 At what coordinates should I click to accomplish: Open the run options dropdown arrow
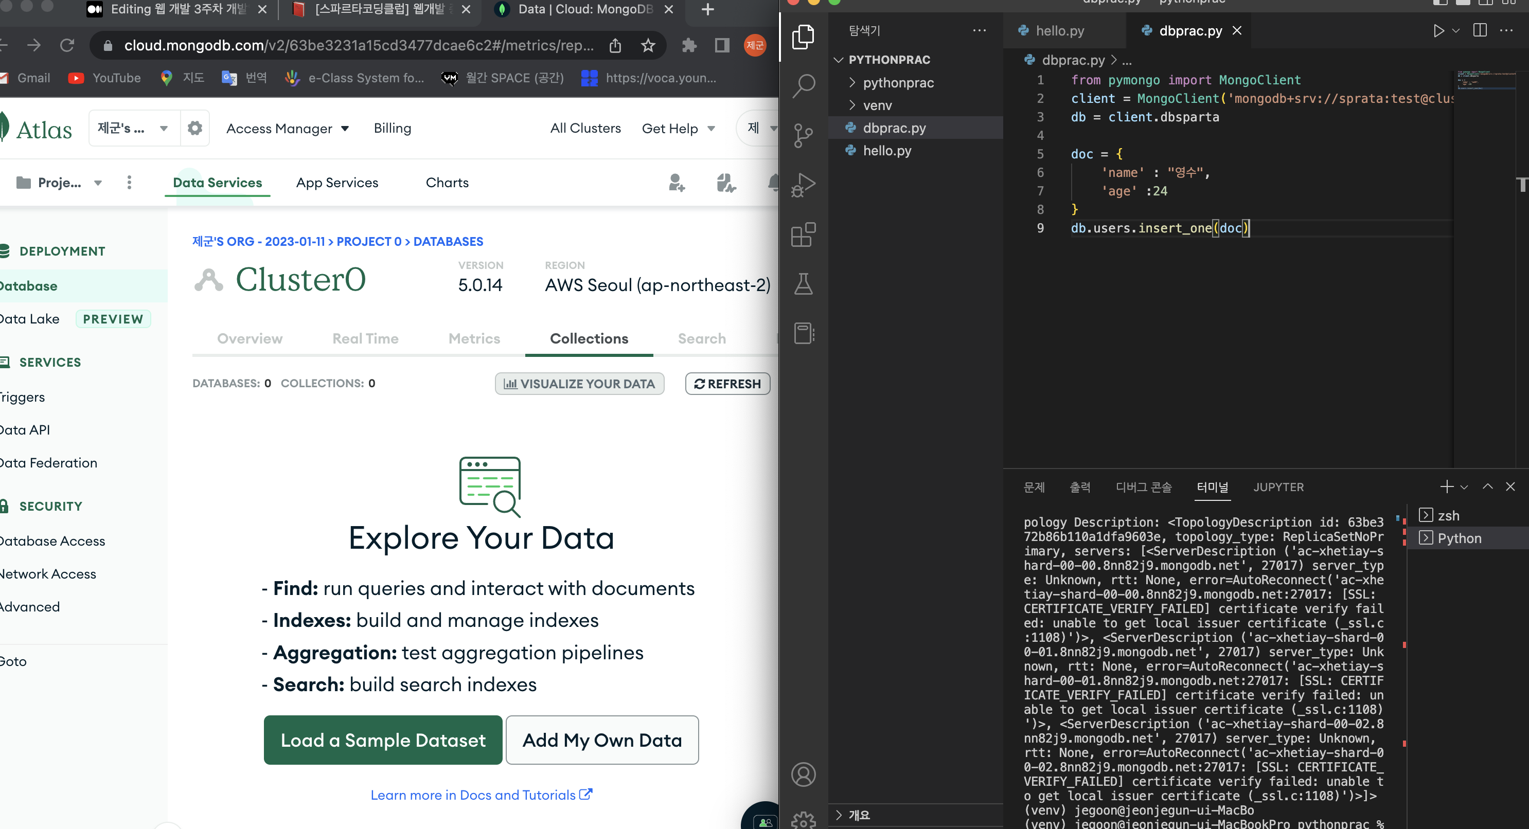[1455, 31]
